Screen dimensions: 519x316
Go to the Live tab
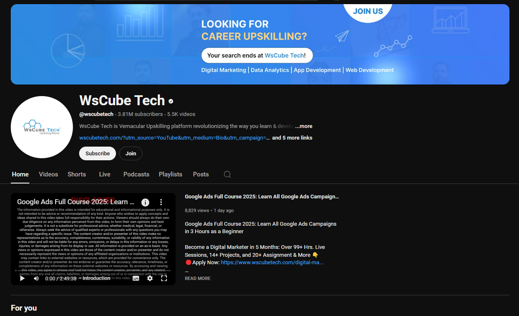click(x=105, y=174)
